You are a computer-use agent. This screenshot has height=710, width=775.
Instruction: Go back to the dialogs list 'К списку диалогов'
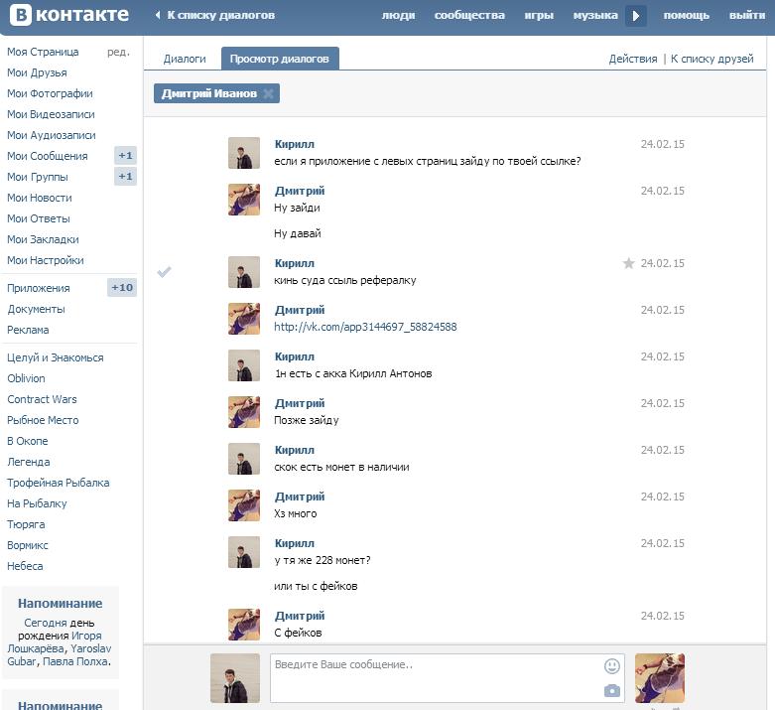[x=215, y=15]
